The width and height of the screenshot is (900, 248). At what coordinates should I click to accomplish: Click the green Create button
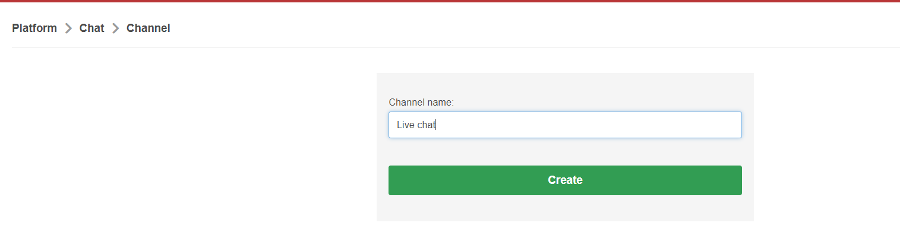click(565, 180)
